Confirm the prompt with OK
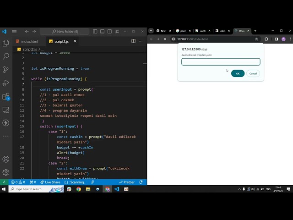This screenshot has height=220, width=293. (238, 73)
